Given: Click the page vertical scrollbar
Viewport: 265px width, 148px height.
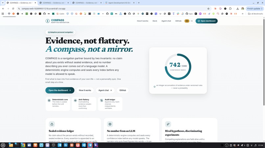Looking at the screenshot, I should 264,62.
